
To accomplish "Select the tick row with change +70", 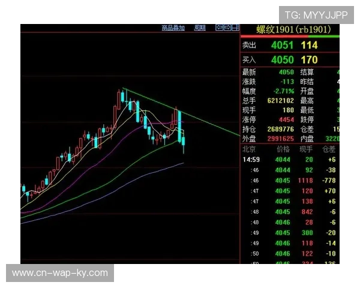I will [x=290, y=191].
